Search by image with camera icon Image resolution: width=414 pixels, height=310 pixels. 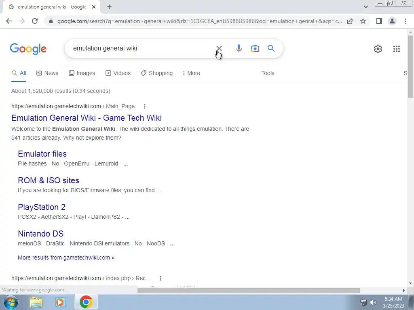point(255,48)
